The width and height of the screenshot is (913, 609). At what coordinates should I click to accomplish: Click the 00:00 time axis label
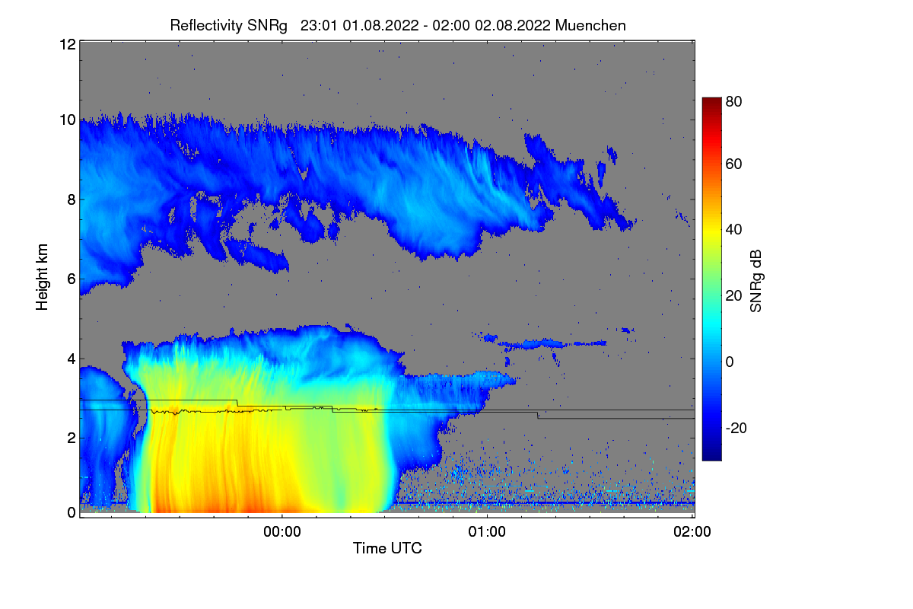282,532
